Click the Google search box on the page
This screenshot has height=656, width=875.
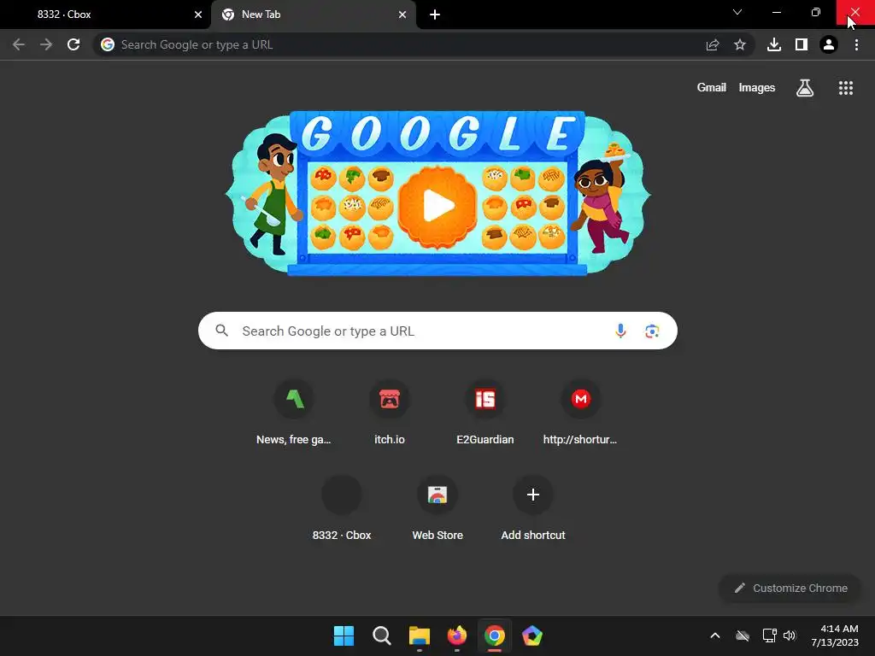pos(437,331)
